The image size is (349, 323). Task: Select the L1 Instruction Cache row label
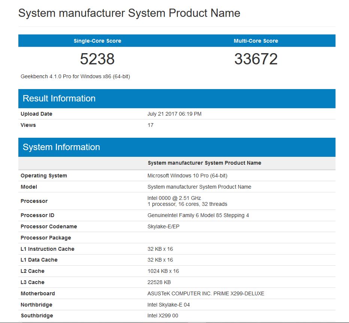(x=48, y=249)
